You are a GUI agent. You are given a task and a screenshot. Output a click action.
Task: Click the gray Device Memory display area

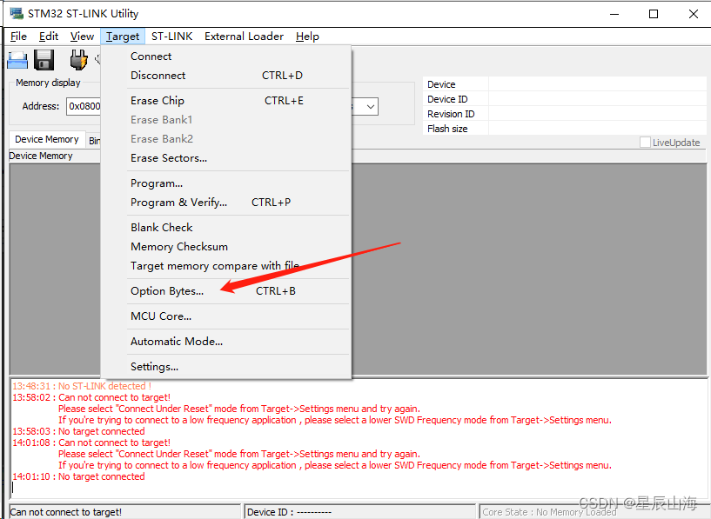(x=530, y=269)
